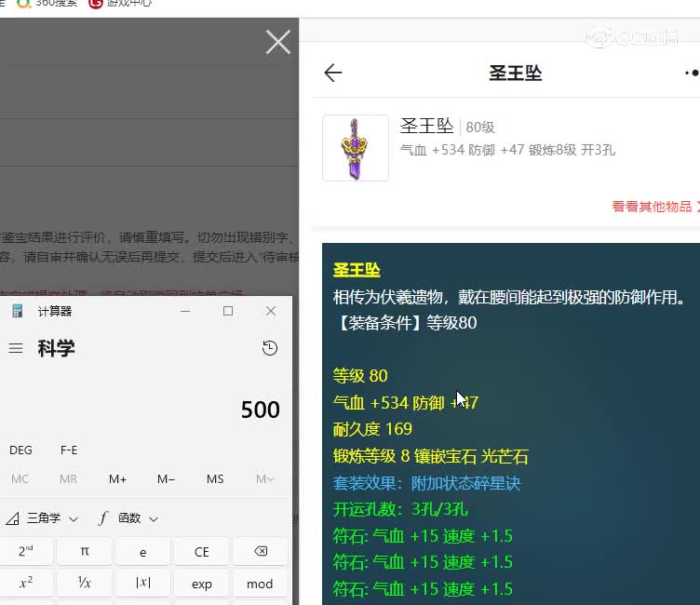
Task: Insert the e constant key
Action: pyautogui.click(x=142, y=551)
